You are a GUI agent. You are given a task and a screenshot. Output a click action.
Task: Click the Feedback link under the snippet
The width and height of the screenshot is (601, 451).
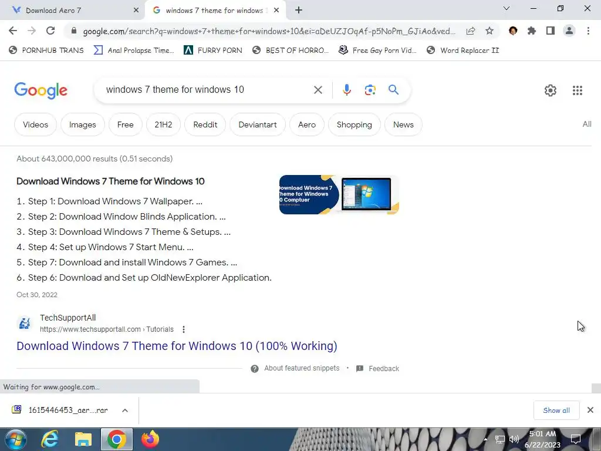click(384, 369)
